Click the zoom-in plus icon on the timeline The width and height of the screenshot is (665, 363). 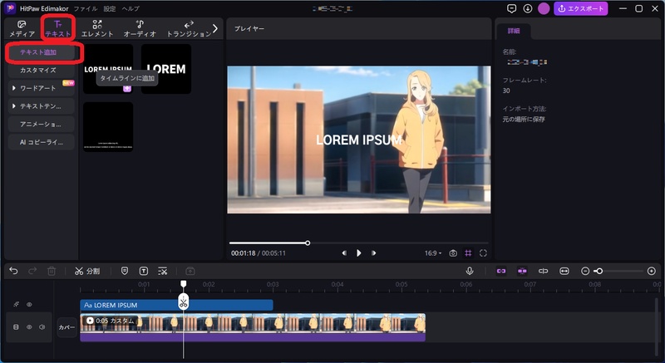[x=651, y=271]
